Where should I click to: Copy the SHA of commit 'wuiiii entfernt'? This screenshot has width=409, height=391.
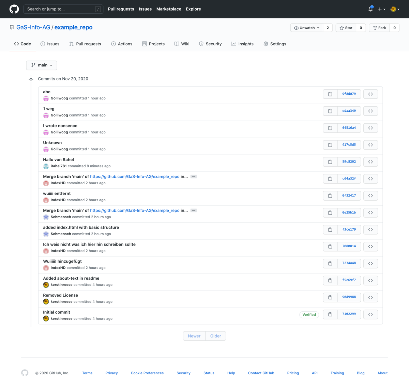click(330, 195)
